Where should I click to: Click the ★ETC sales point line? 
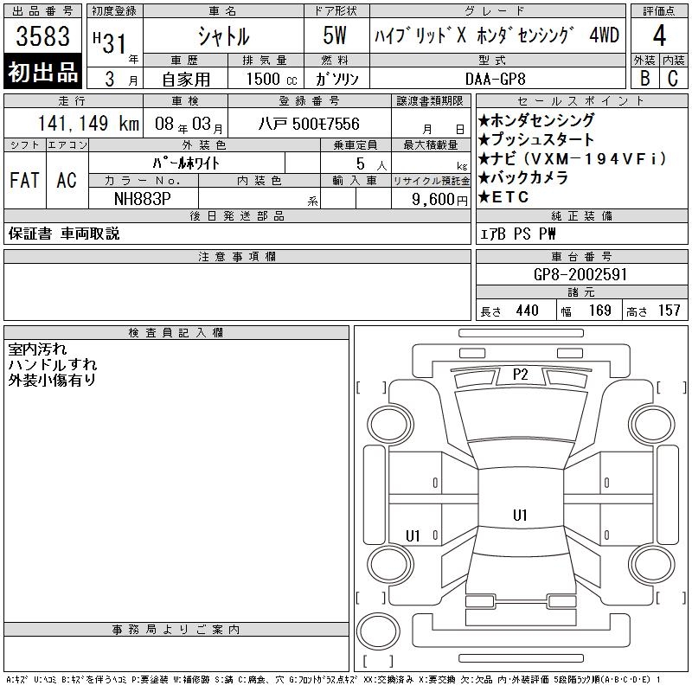[x=509, y=196]
